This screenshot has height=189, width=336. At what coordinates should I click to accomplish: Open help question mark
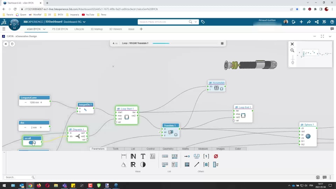click(x=332, y=22)
